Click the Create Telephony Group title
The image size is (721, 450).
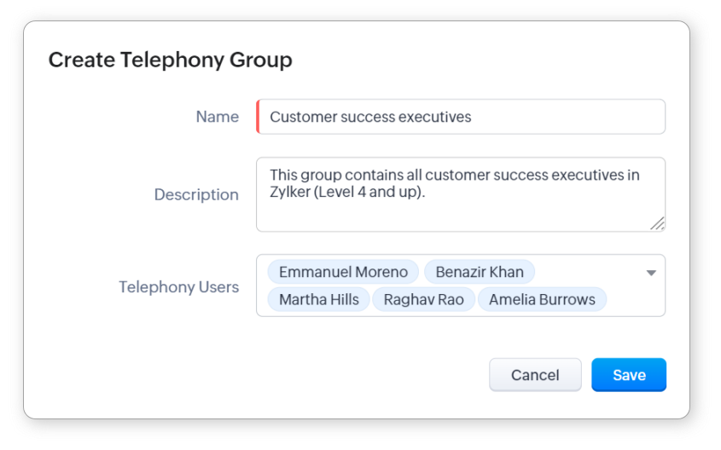[x=170, y=60]
